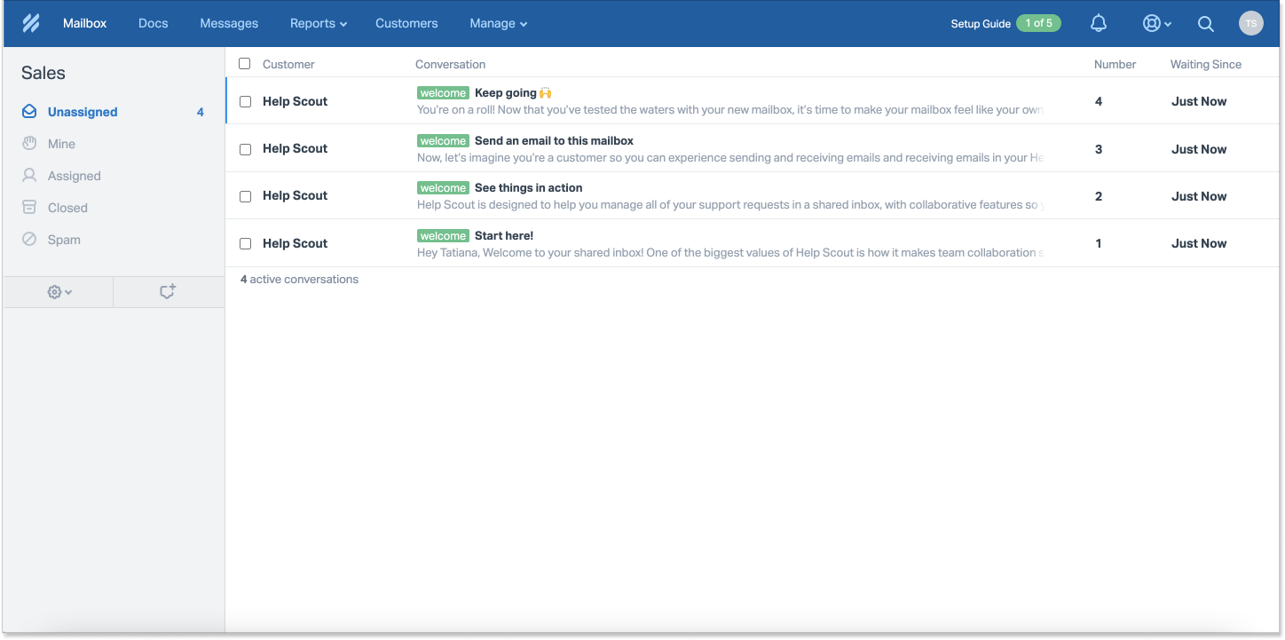Click the '1 of 5' progress badge

pos(1038,23)
